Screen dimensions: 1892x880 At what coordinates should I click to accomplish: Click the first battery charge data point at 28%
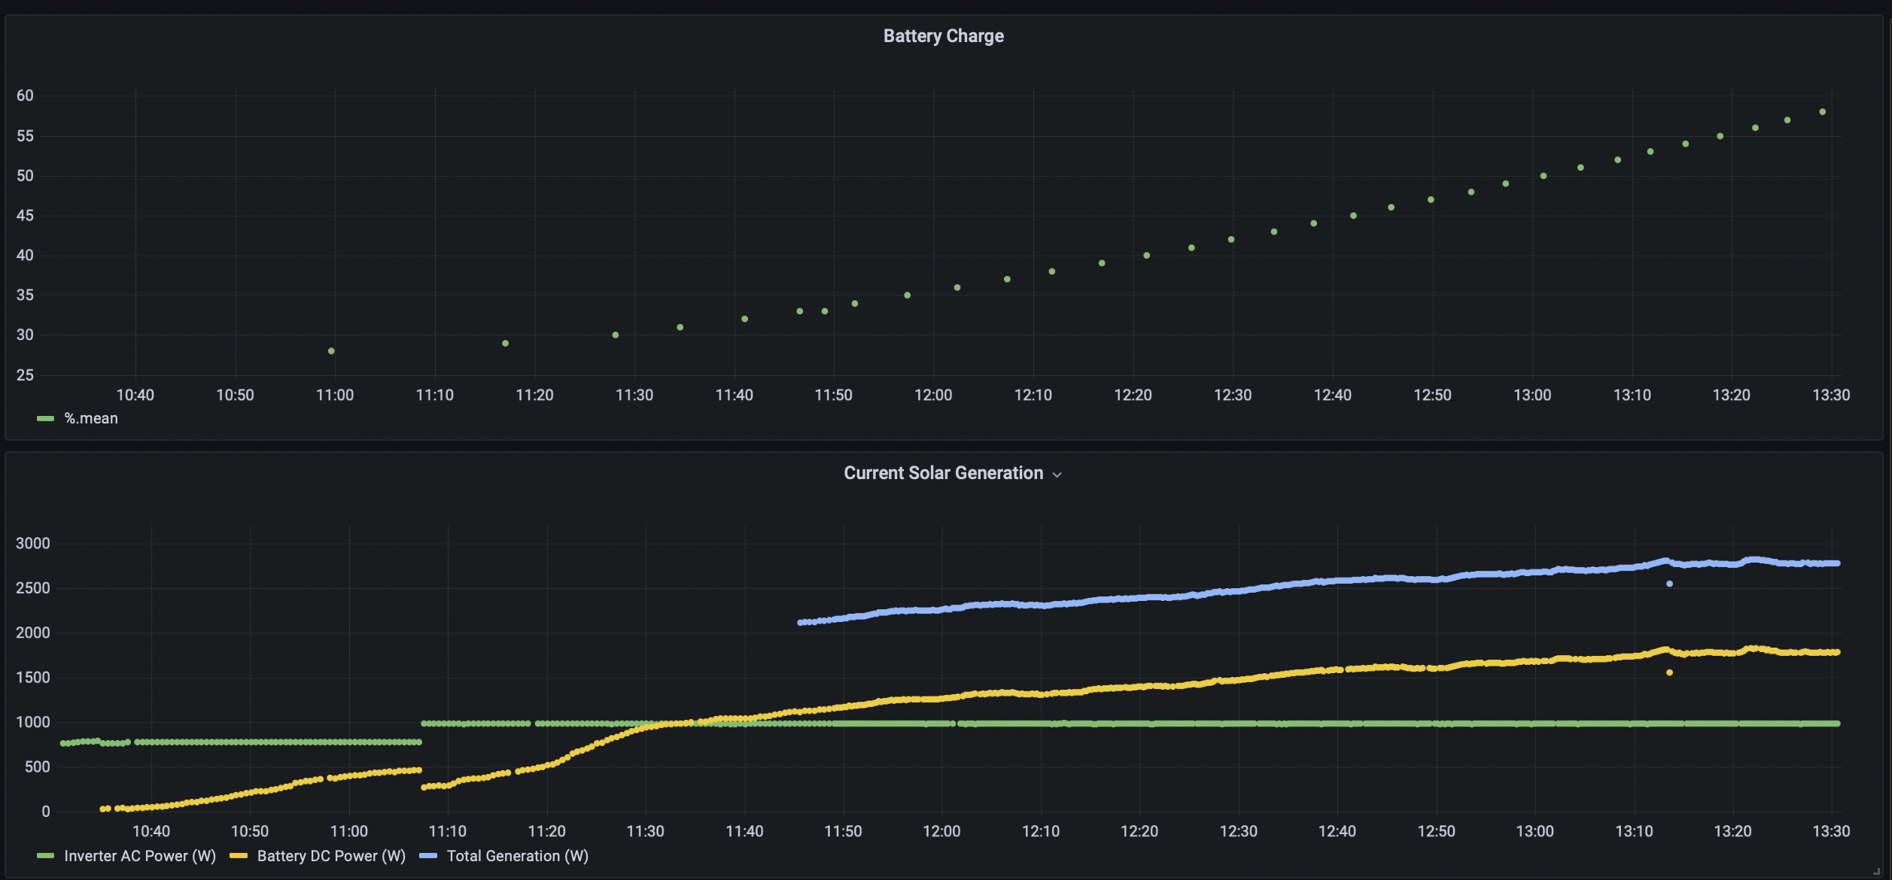[x=331, y=351]
